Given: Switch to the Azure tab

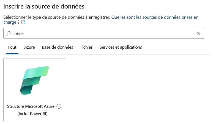Looking at the screenshot, I should click(x=29, y=47).
